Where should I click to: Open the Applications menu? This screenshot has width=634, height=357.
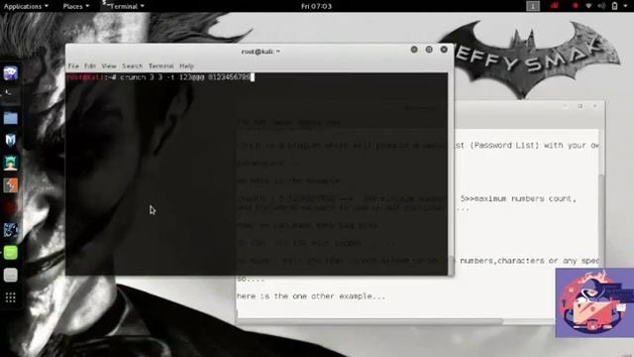26,6
